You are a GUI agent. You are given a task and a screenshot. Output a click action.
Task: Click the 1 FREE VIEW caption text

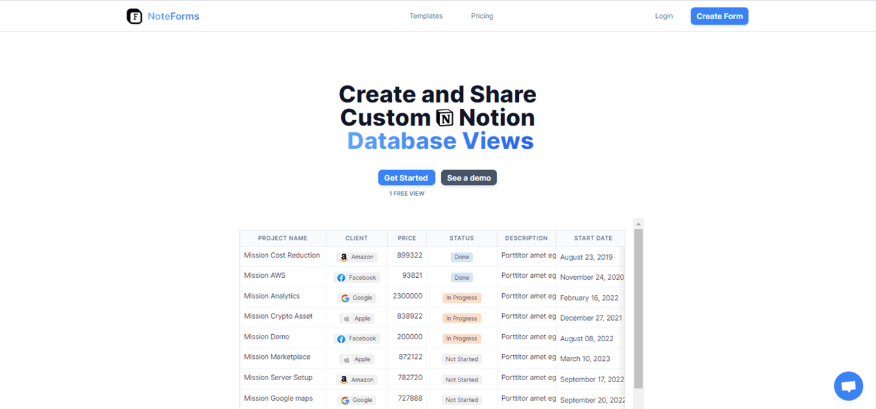point(407,193)
